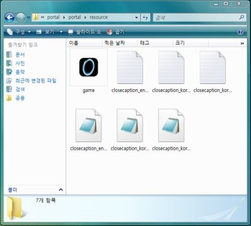Screen dimensions: 251x226
Task: Click bottom-row 'closecaption_en...' file name
Action: coord(89,149)
